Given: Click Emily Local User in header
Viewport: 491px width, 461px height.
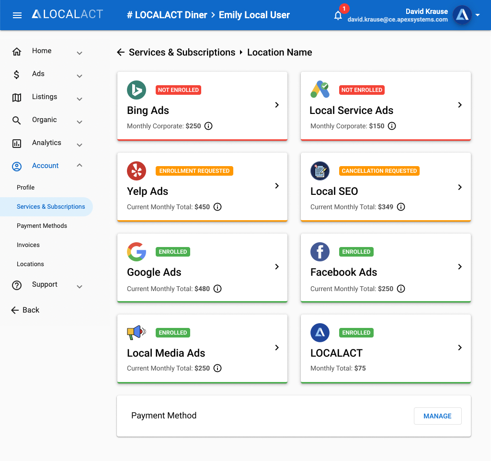Looking at the screenshot, I should pos(254,15).
